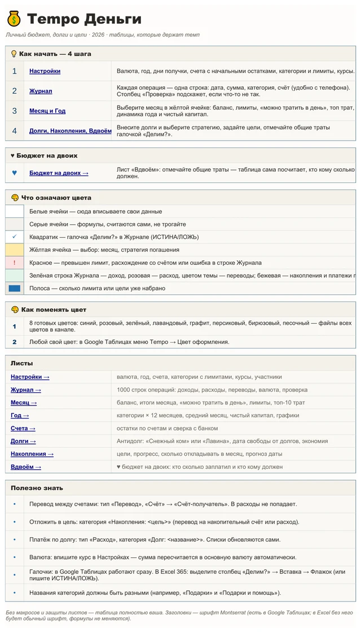Screen dimensions: 361x632
Task: Go to «Месяц и Год» link
Action: coord(47,111)
